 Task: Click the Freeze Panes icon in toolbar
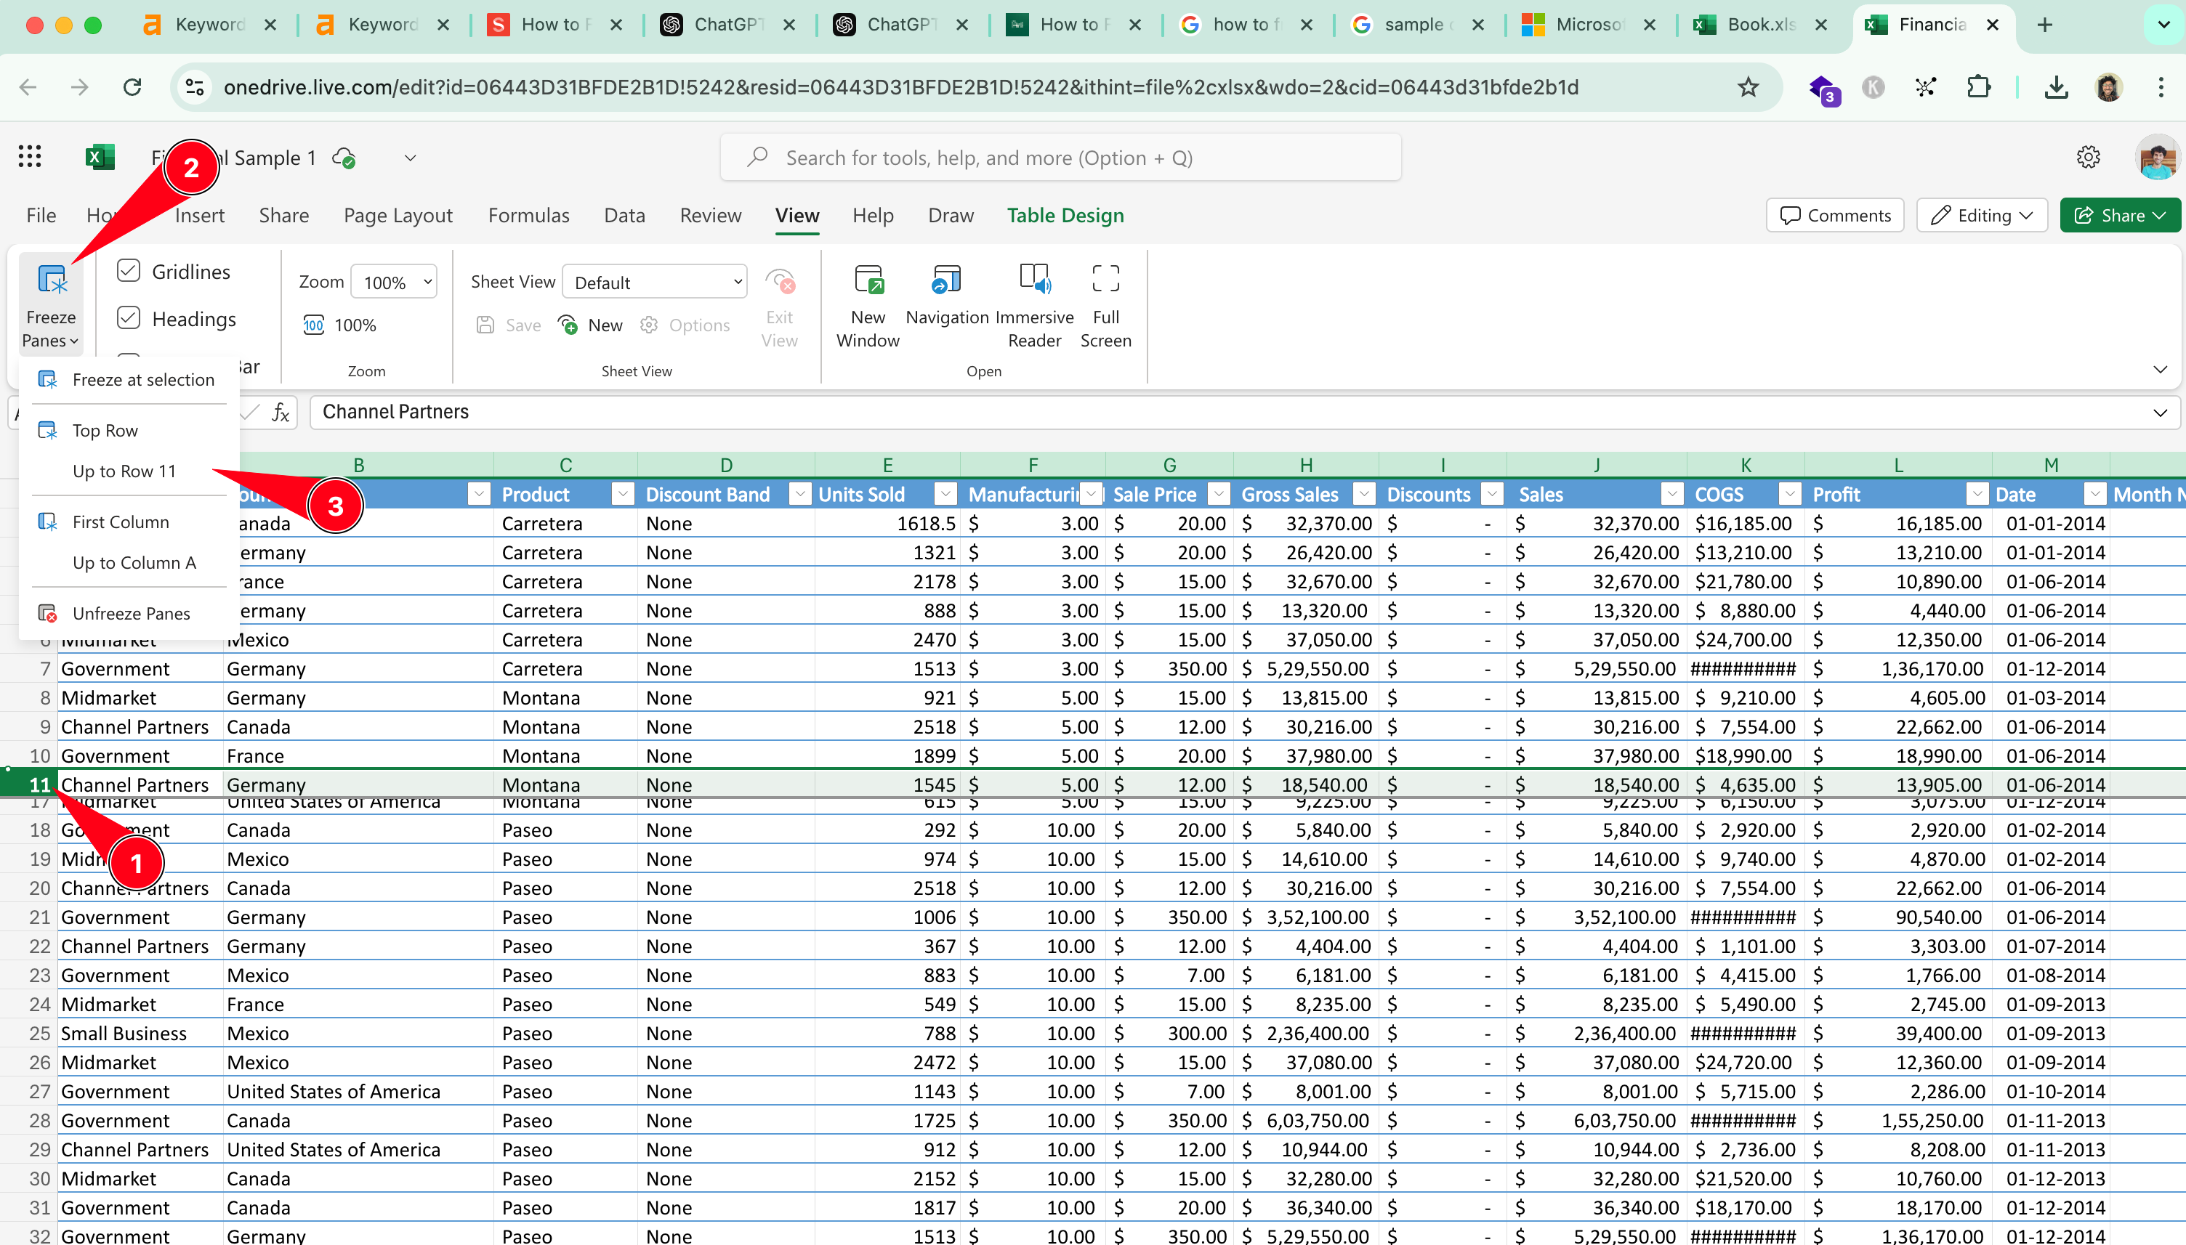52,300
